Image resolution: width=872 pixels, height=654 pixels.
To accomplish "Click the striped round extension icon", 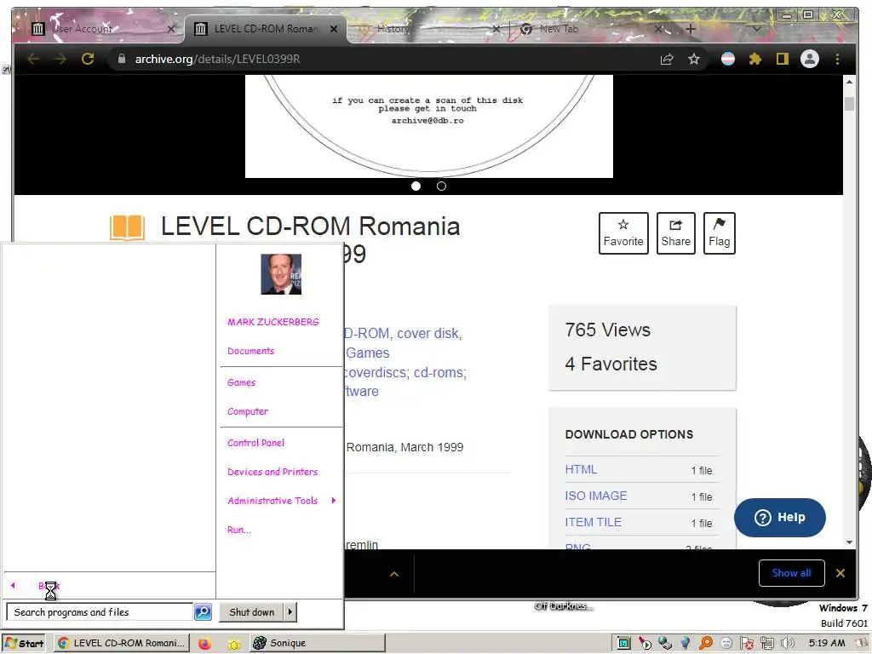I will (727, 59).
